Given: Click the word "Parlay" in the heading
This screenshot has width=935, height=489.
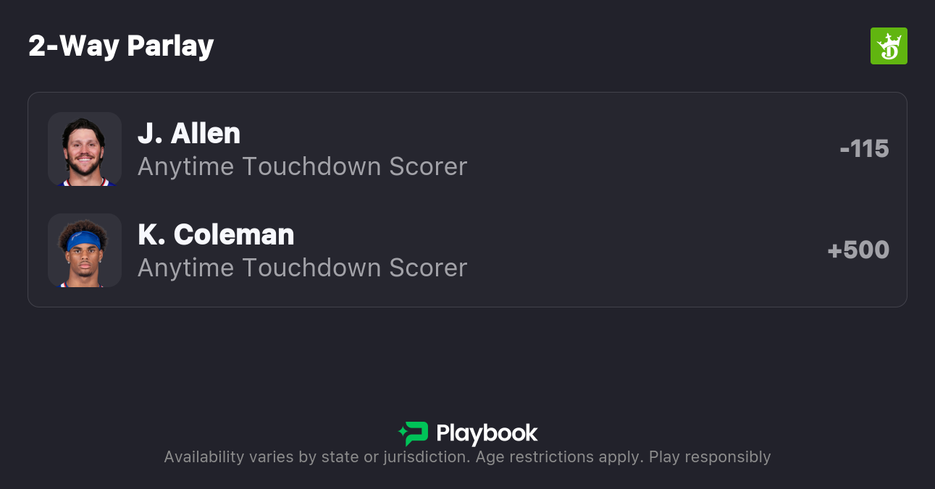Looking at the screenshot, I should 170,46.
